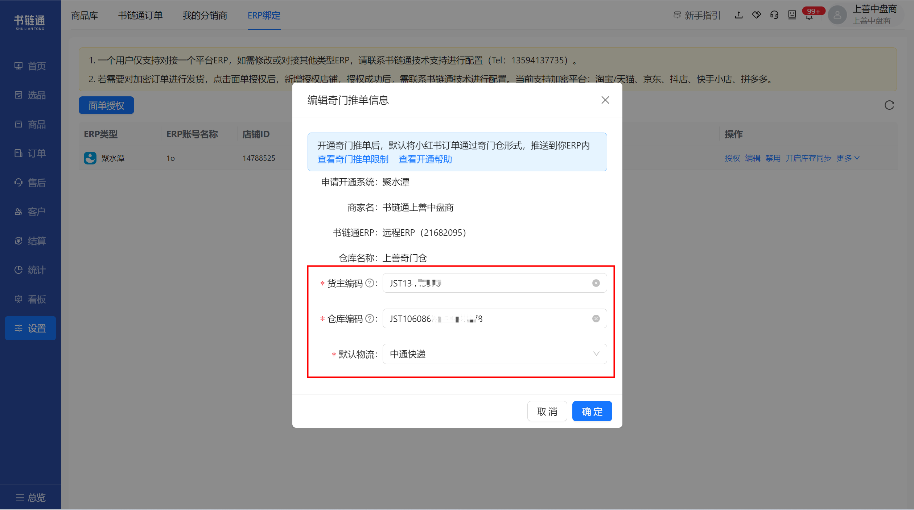
Task: Click the user avatar icon
Action: [837, 15]
